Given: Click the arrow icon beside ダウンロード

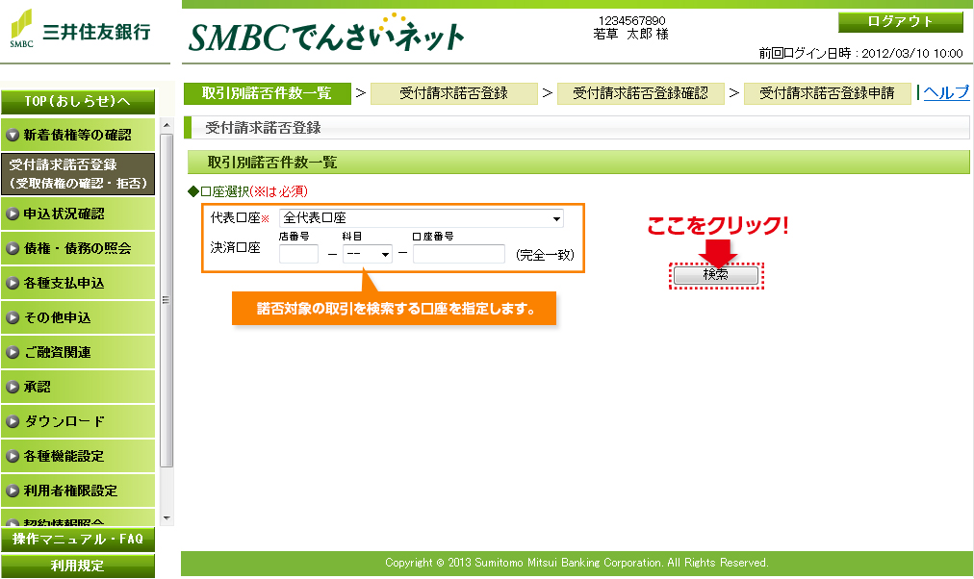Looking at the screenshot, I should coord(13,422).
